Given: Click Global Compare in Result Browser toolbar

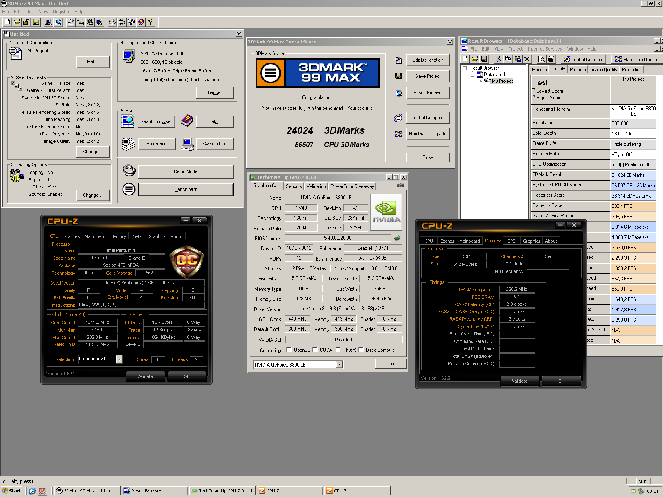Looking at the screenshot, I should [x=583, y=59].
